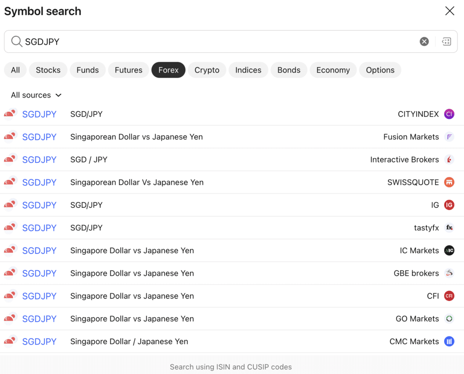Select the Economy category filter
This screenshot has height=374, width=464.
tap(333, 70)
